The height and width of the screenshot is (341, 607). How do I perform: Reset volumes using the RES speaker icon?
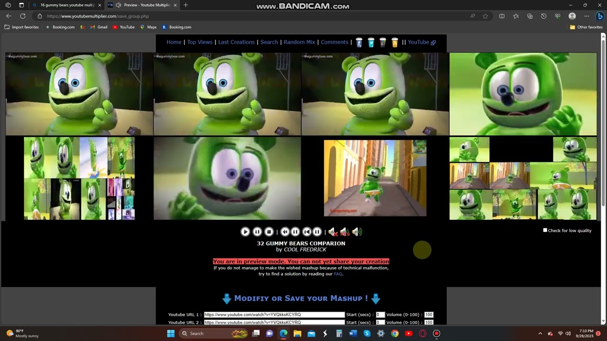click(x=344, y=232)
